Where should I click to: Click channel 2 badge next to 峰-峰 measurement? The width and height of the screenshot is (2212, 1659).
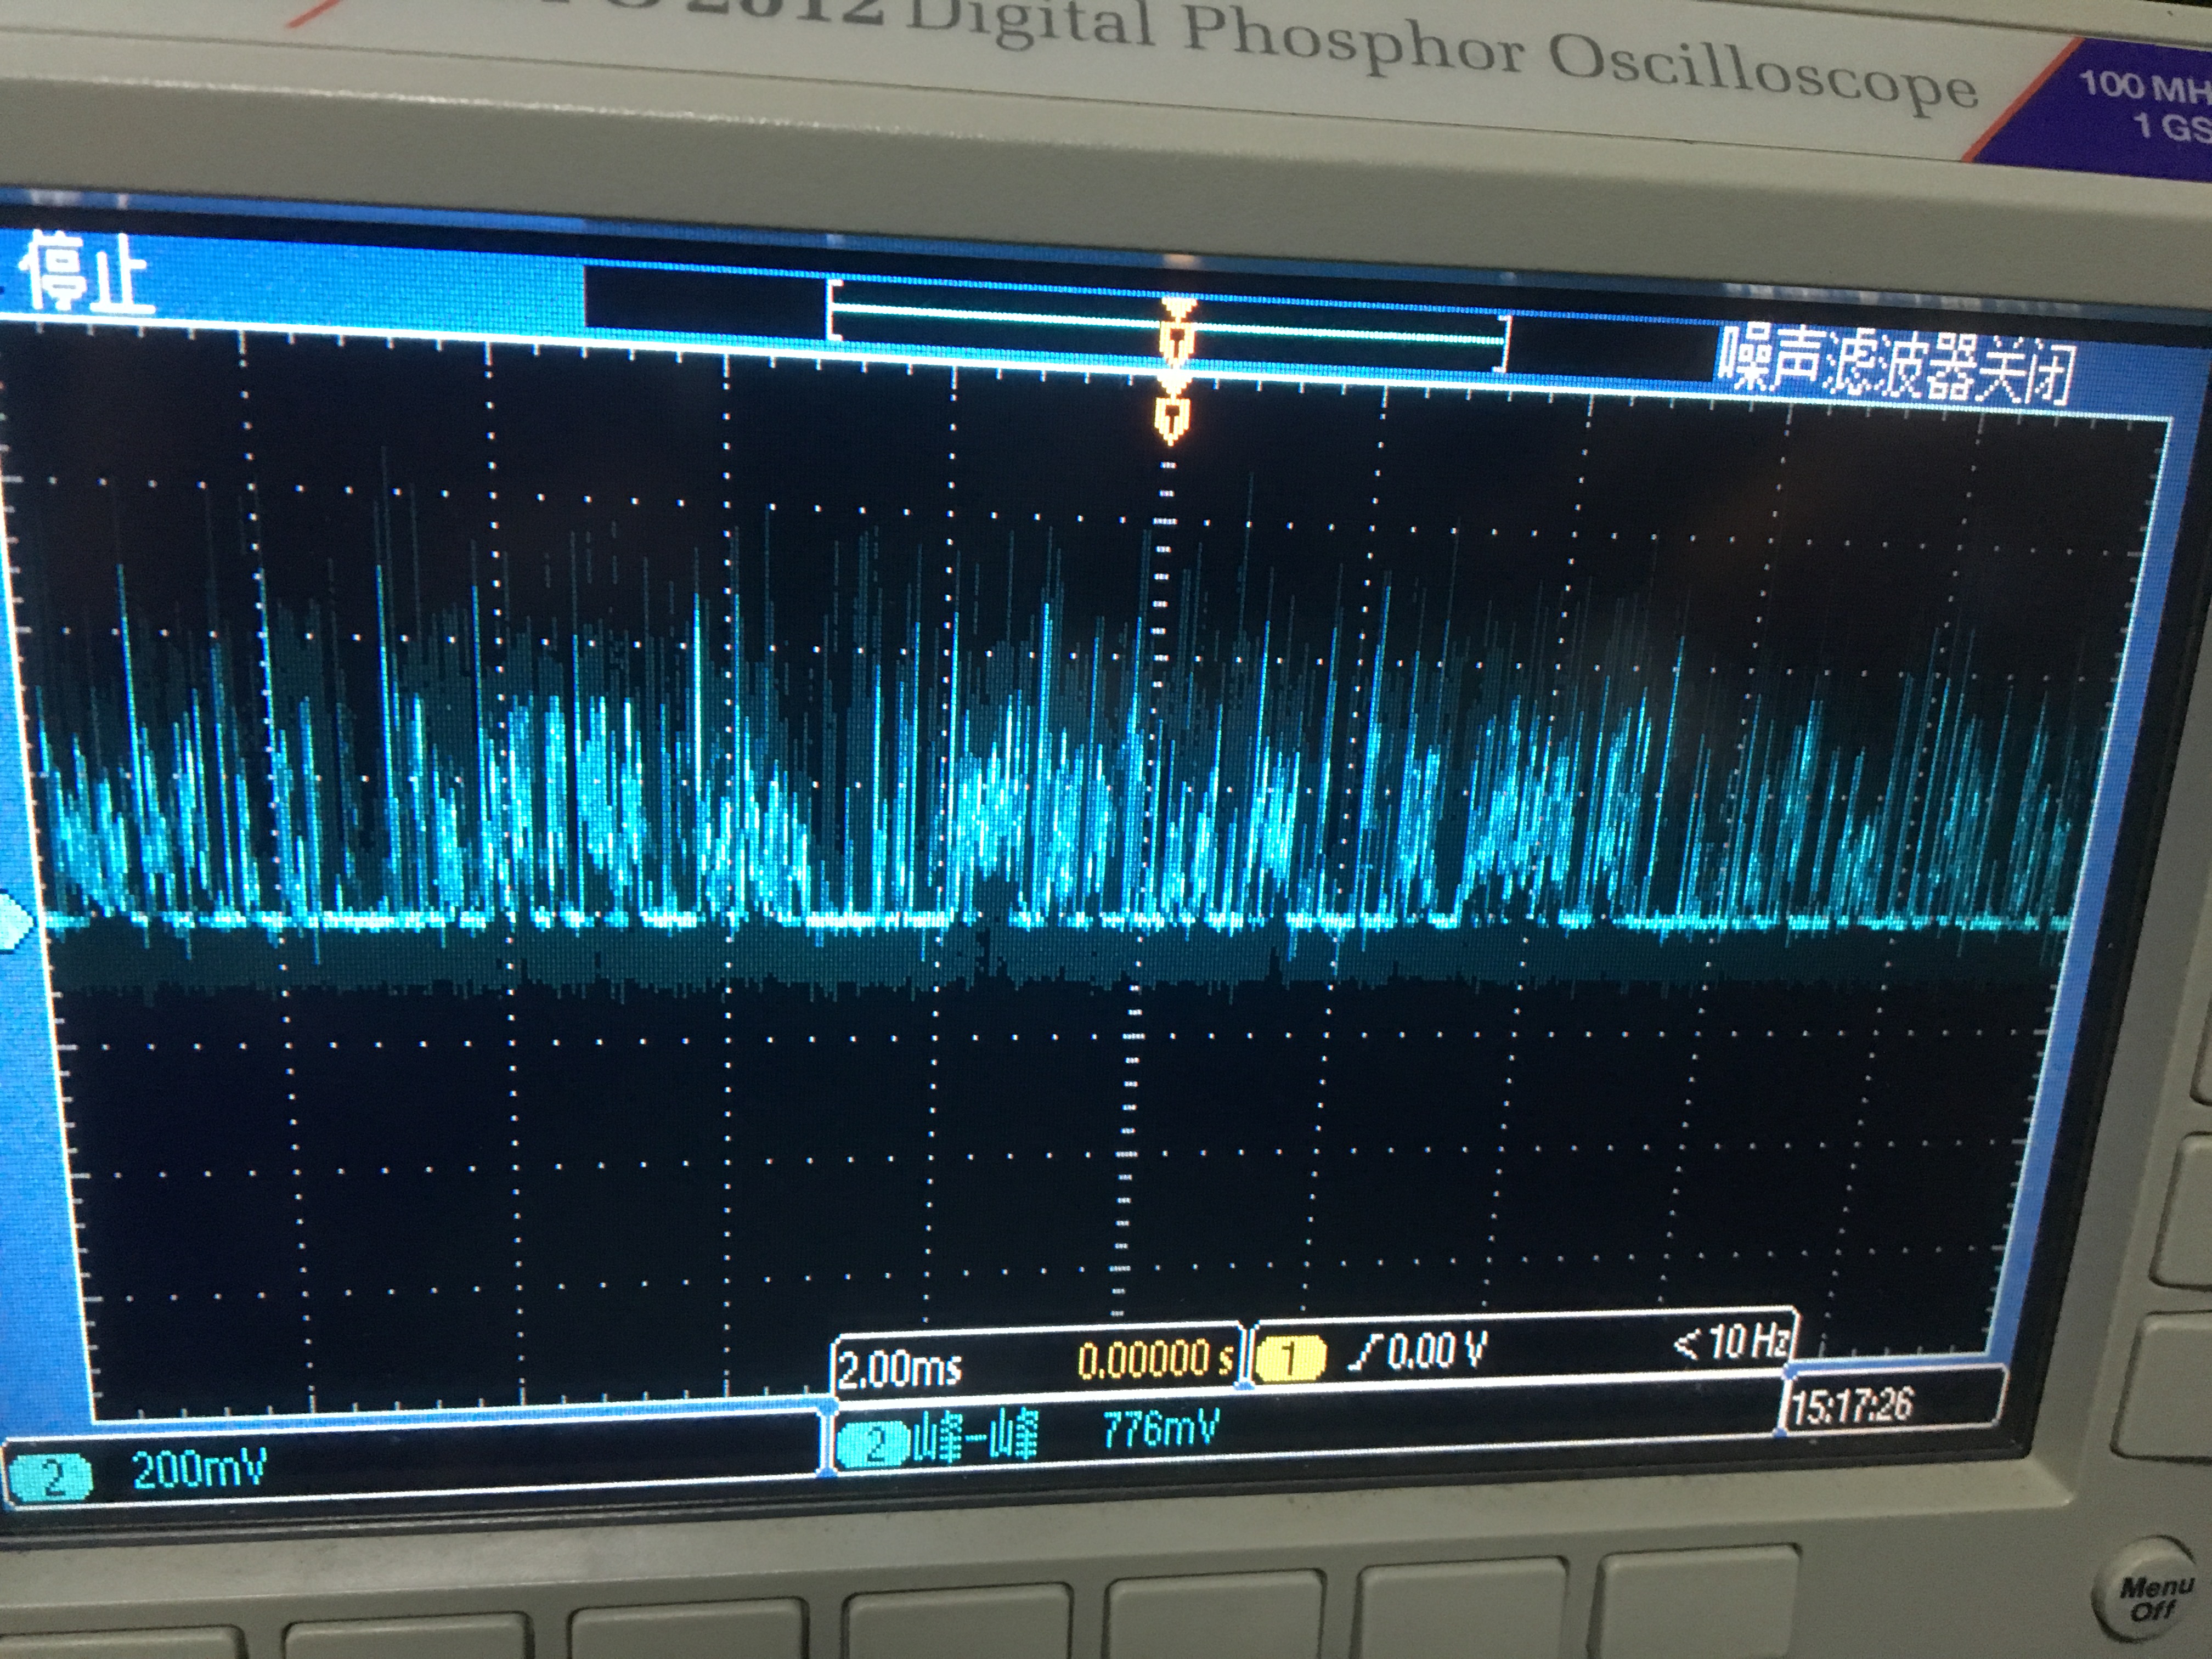click(874, 1444)
